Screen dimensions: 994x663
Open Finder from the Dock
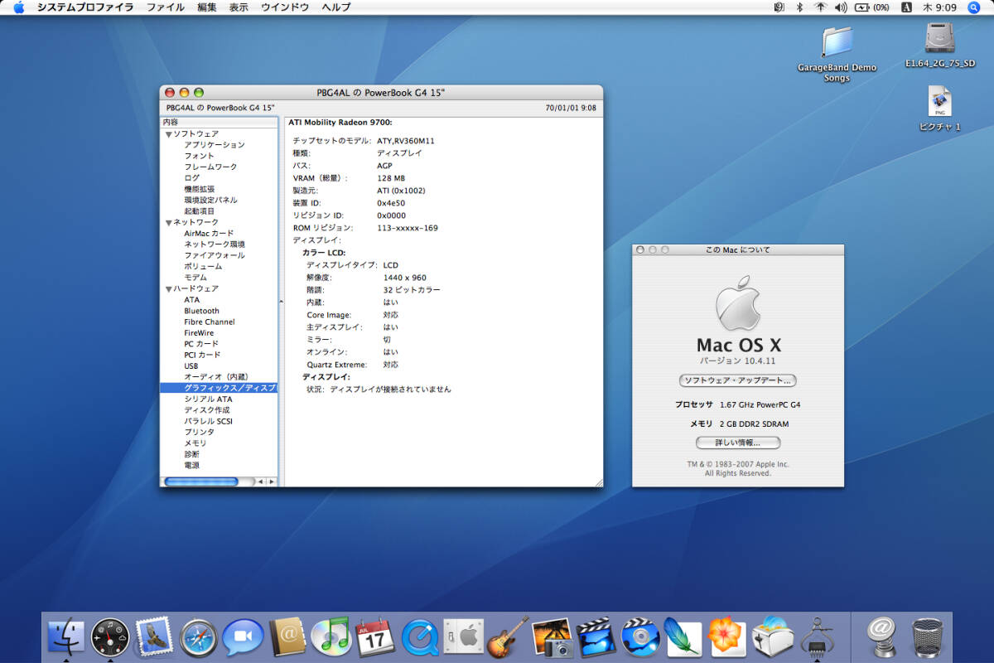(65, 637)
